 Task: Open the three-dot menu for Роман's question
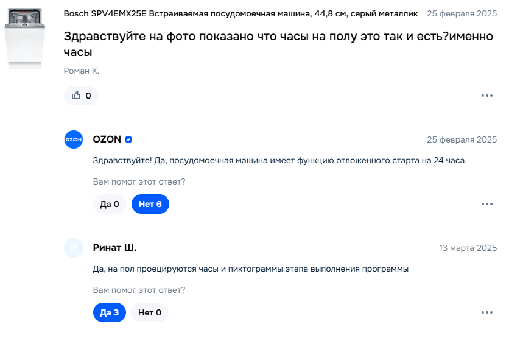(486, 96)
